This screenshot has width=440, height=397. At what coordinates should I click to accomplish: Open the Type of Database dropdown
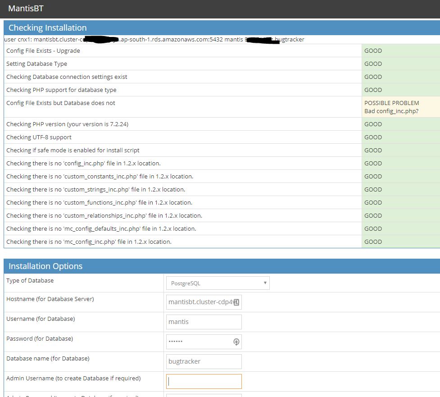click(x=218, y=283)
